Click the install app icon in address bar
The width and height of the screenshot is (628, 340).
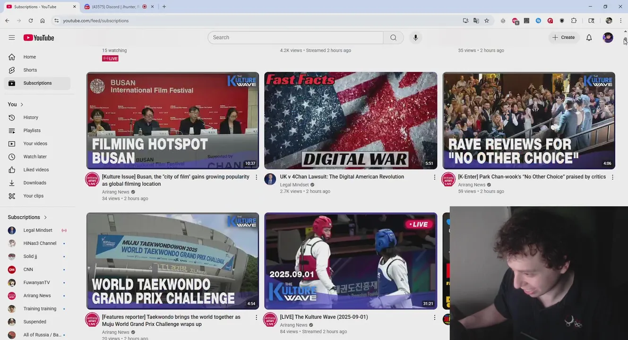tap(465, 21)
